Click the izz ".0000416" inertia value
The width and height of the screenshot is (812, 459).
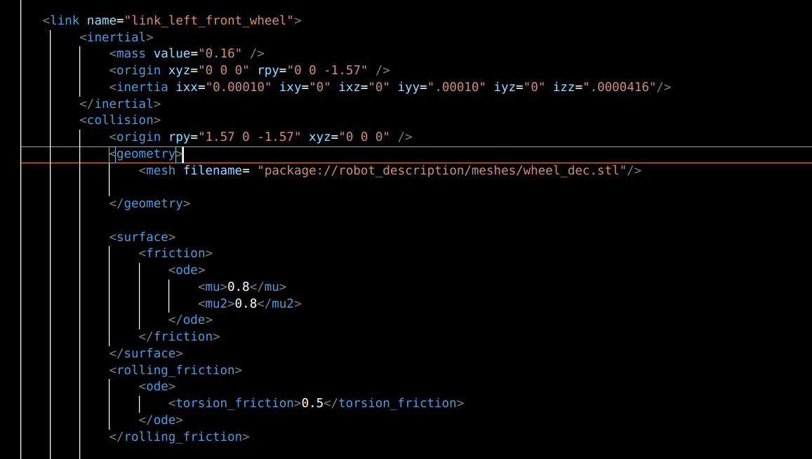623,87
